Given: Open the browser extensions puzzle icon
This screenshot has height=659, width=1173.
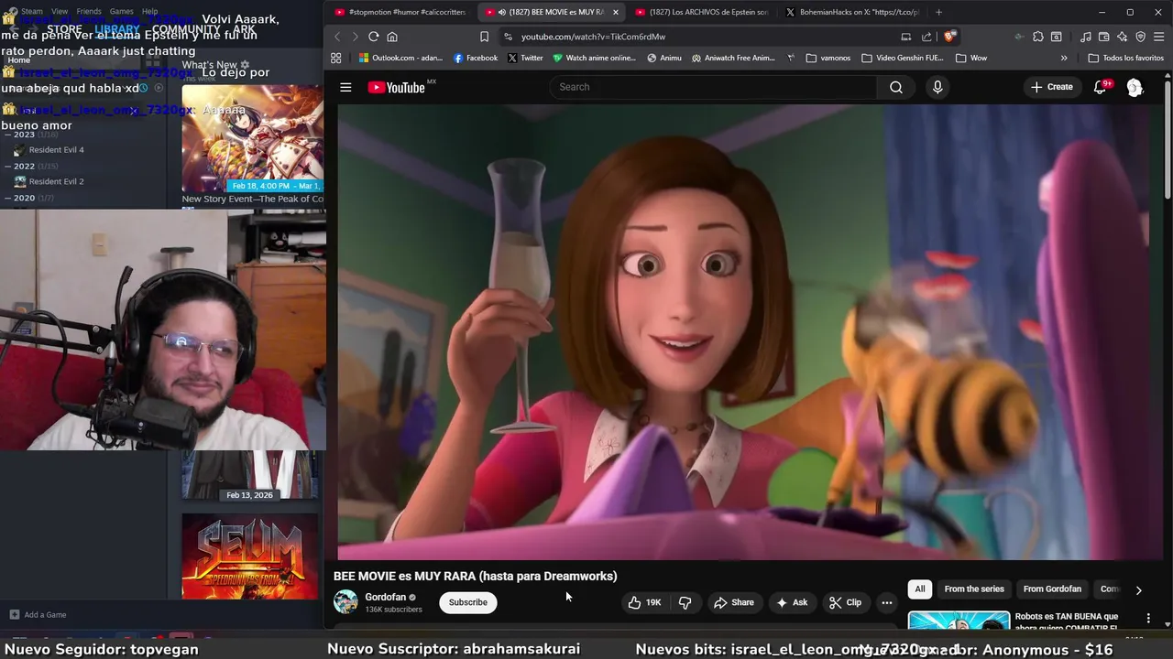Looking at the screenshot, I should (x=1037, y=37).
